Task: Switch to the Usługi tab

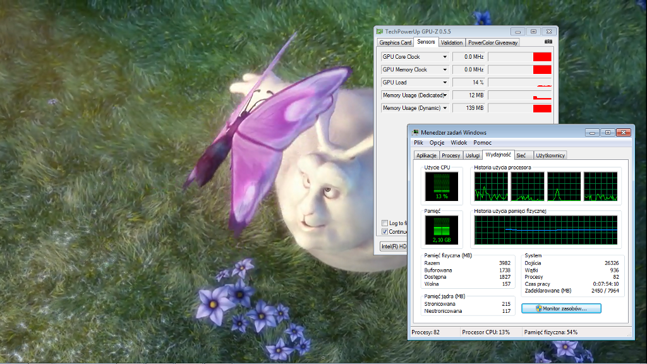Action: (473, 155)
